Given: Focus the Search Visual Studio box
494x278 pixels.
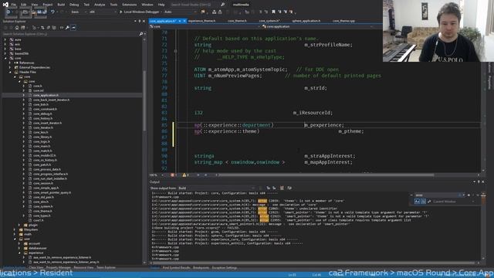Looking at the screenshot, I should click(x=195, y=5).
